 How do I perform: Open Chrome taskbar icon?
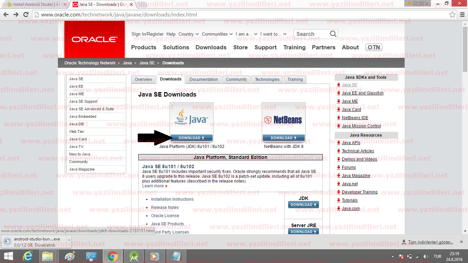coord(112,256)
